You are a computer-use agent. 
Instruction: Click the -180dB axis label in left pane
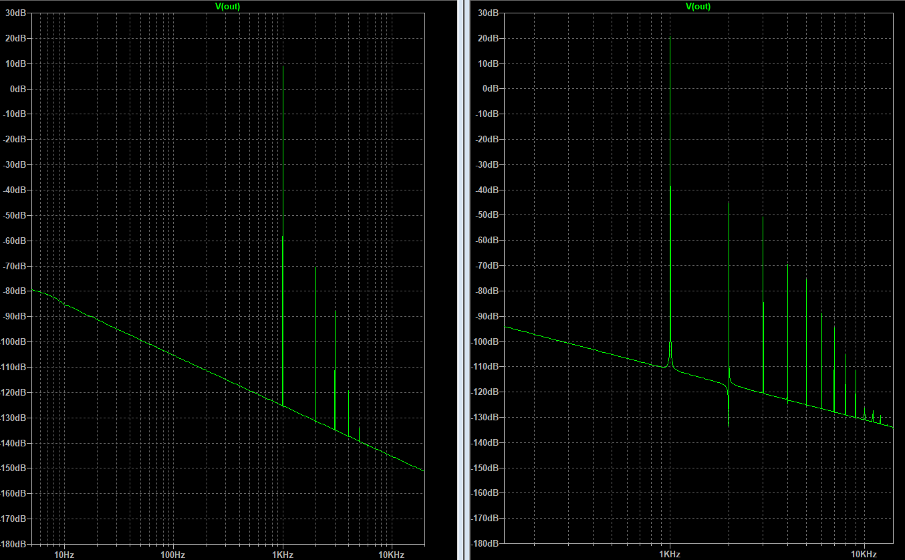(x=15, y=544)
